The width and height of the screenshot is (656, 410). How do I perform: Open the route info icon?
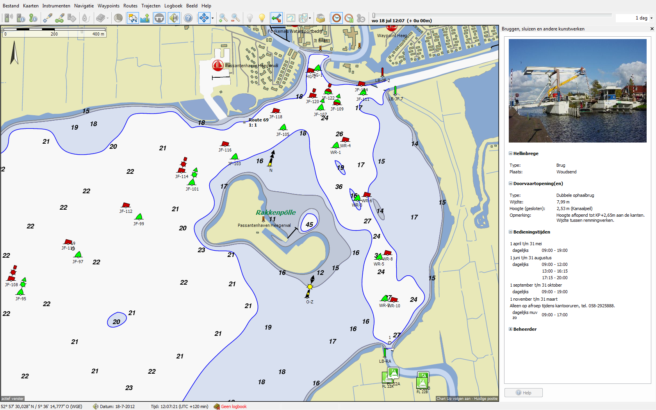[x=33, y=18]
